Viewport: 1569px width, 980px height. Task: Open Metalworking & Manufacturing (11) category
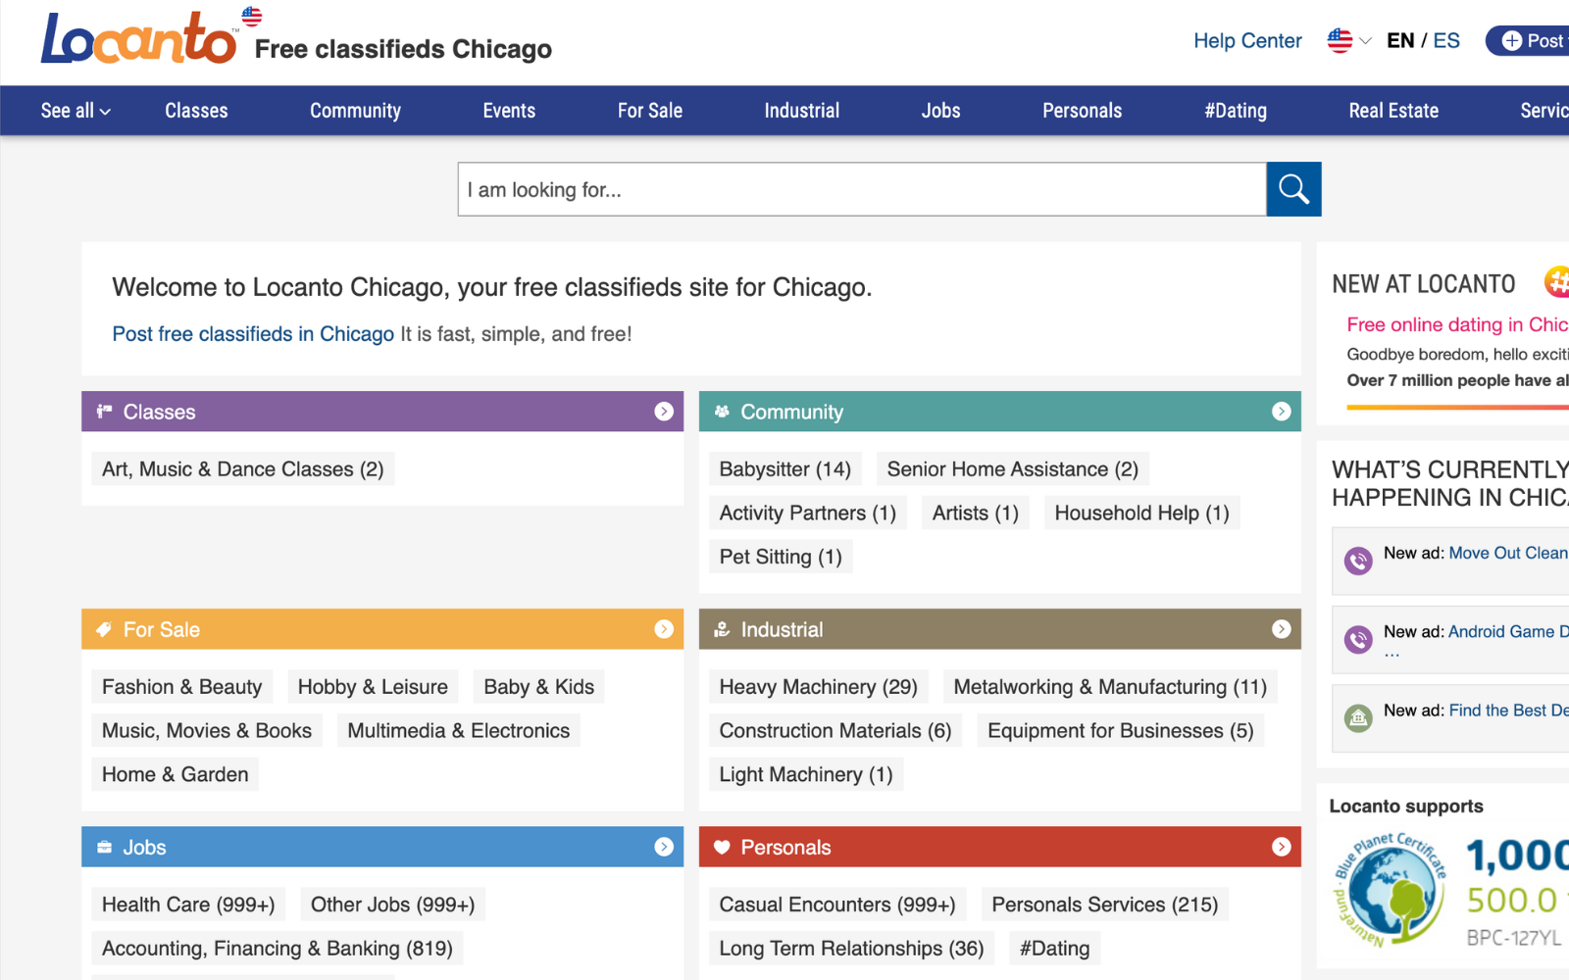[x=1110, y=687]
